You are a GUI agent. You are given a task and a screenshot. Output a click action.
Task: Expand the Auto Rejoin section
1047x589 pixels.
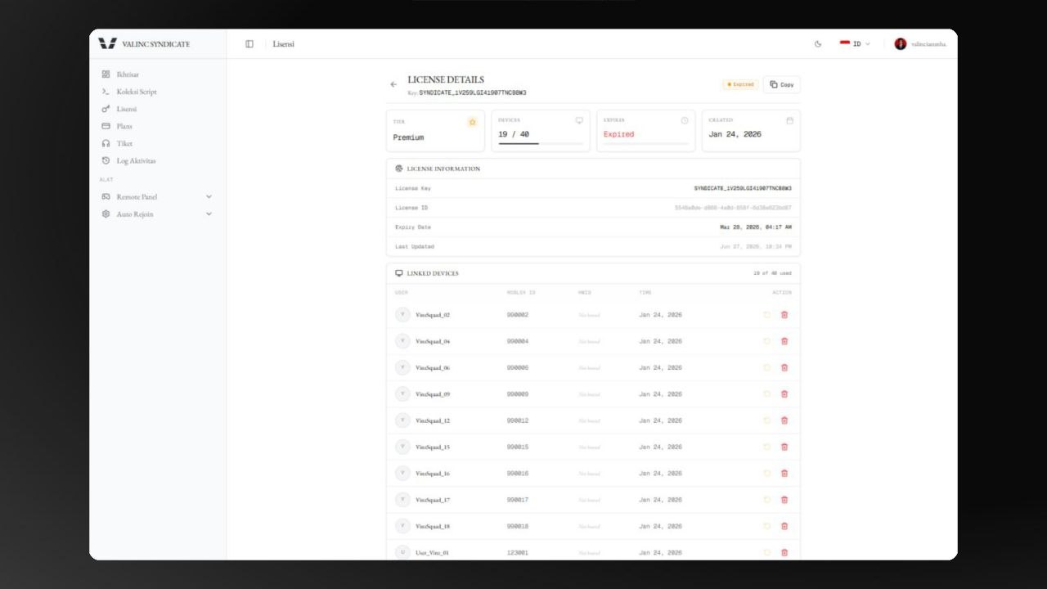[156, 214]
